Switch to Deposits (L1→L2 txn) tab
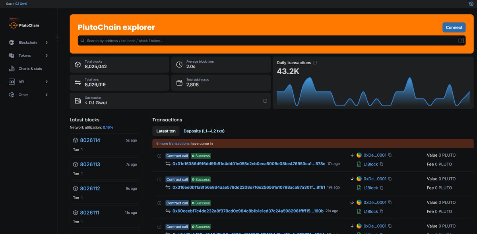 tap(204, 131)
